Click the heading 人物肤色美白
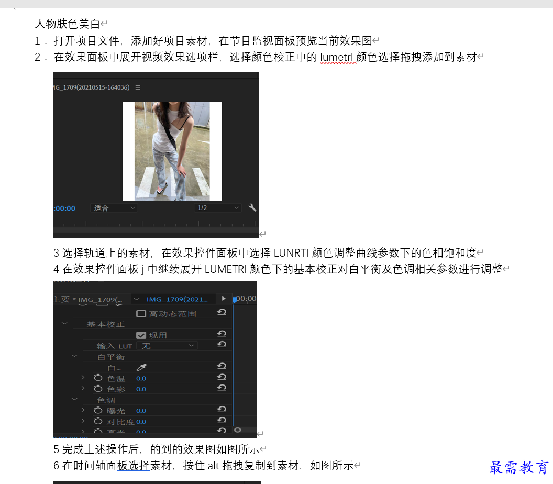The image size is (553, 484). (68, 24)
